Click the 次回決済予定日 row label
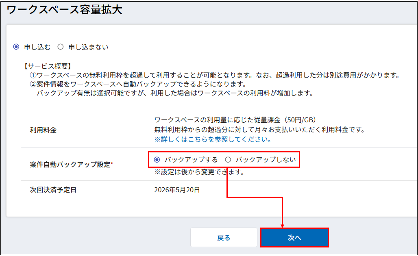Image resolution: width=418 pixels, height=256 pixels. (53, 190)
